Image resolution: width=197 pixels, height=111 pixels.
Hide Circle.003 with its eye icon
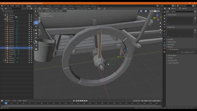(31, 21)
